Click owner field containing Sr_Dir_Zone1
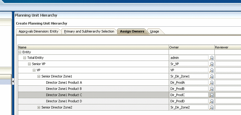The height and width of the screenshot is (115, 241). click(189, 76)
